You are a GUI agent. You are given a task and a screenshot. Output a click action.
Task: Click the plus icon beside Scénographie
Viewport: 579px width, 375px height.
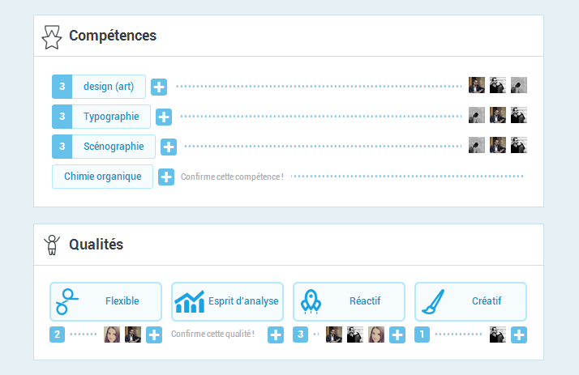(169, 147)
